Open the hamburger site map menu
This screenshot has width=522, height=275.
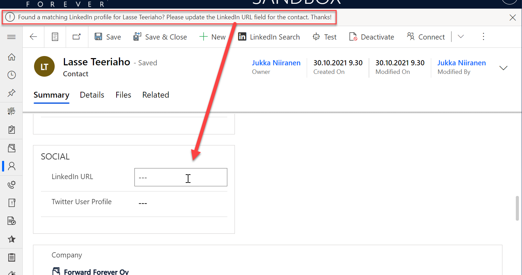11,37
